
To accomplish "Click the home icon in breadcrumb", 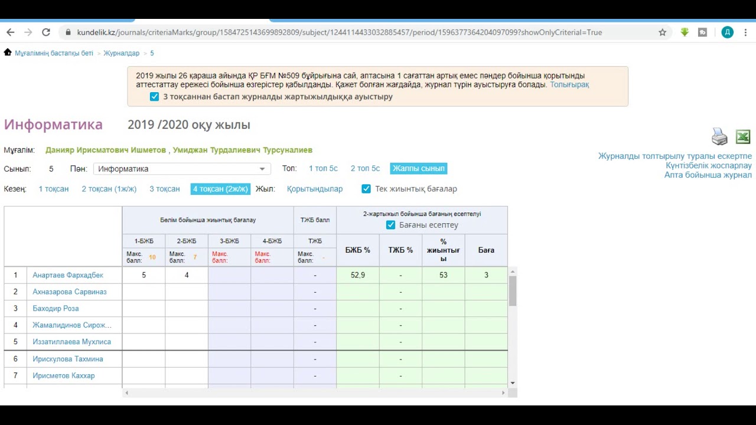I will click(8, 53).
